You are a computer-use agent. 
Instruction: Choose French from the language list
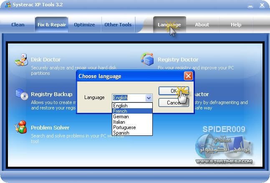[x=132, y=111]
